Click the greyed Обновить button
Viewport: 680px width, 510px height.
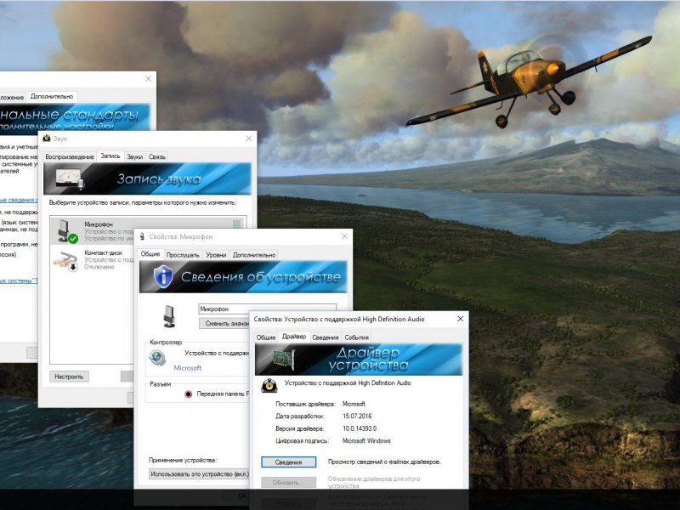288,482
